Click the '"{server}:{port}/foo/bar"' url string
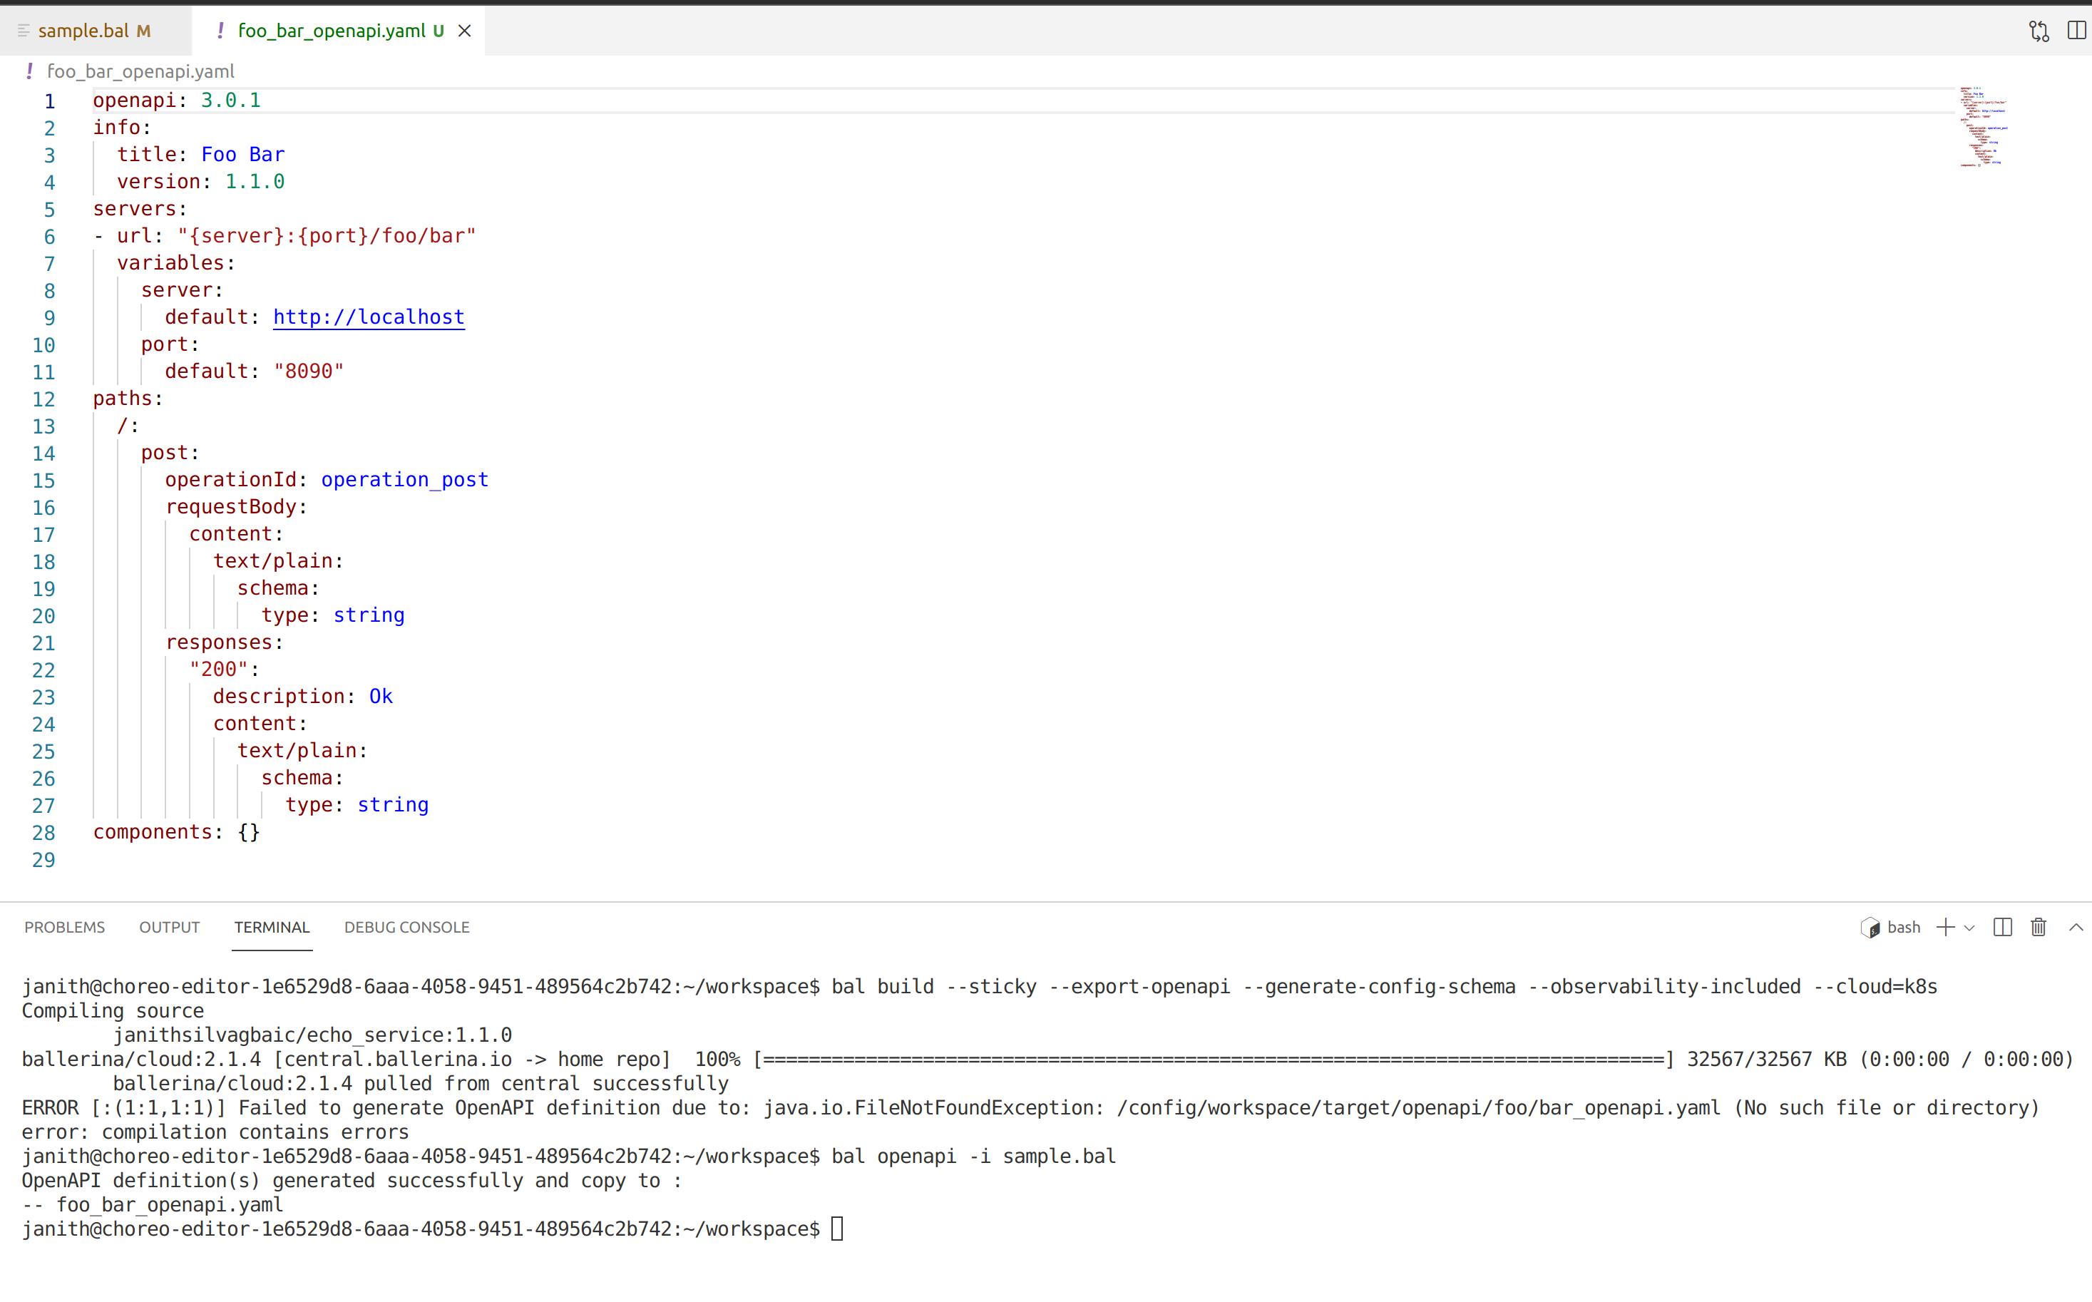2092x1302 pixels. click(x=327, y=236)
